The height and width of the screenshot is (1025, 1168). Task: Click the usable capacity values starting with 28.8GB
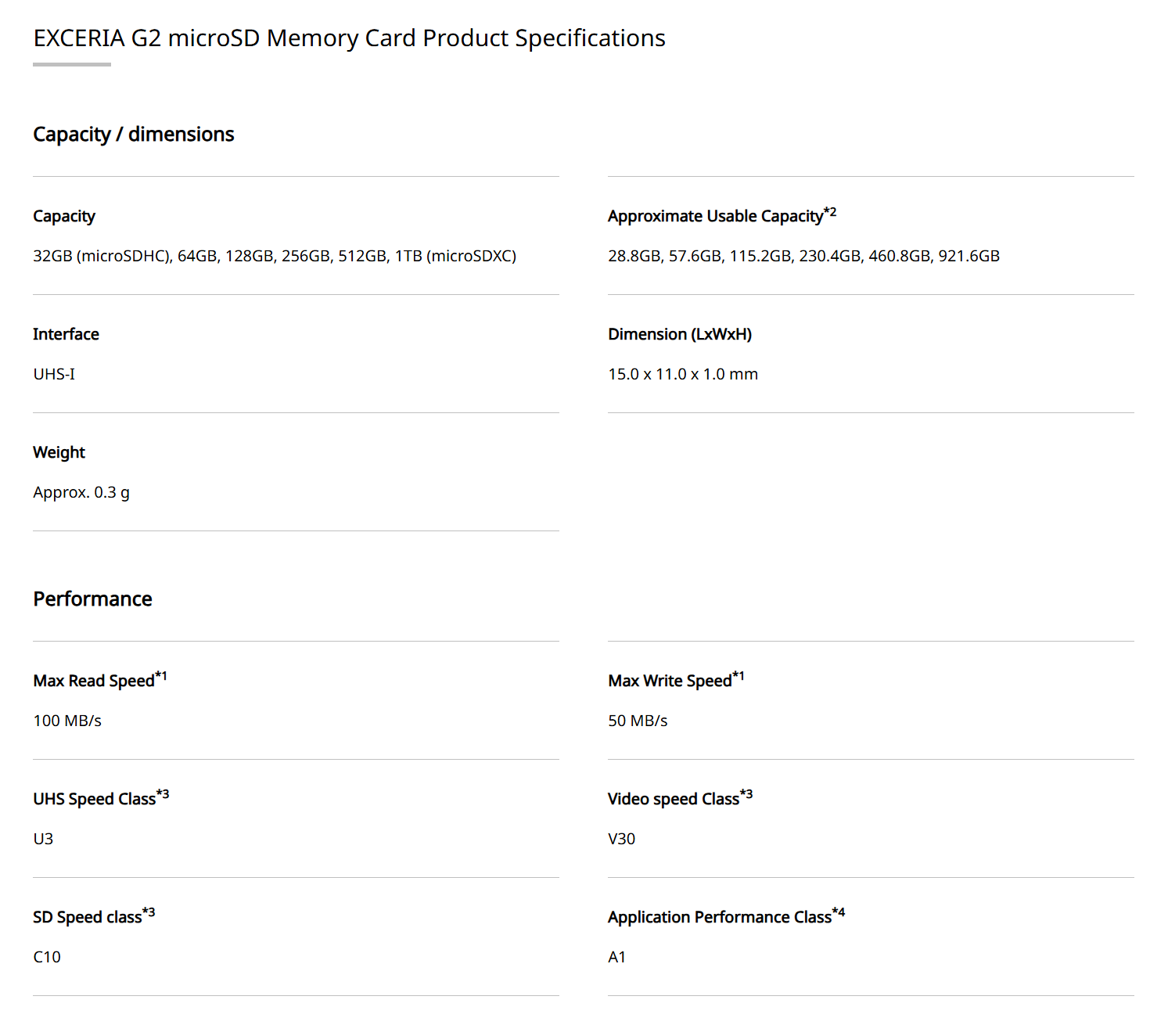(x=803, y=256)
